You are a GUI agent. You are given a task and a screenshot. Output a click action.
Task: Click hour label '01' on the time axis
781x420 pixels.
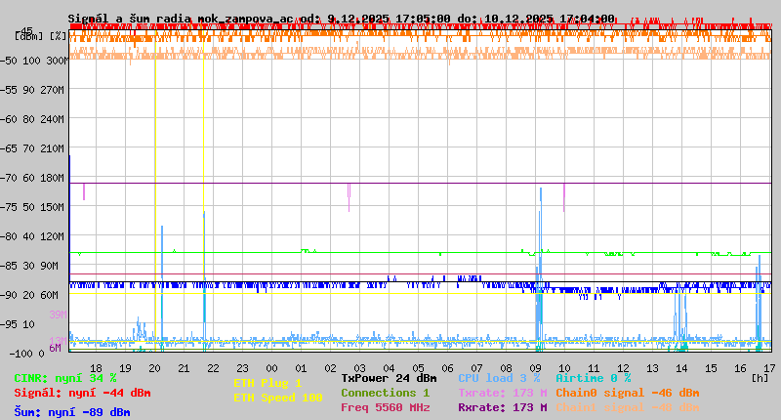point(301,368)
